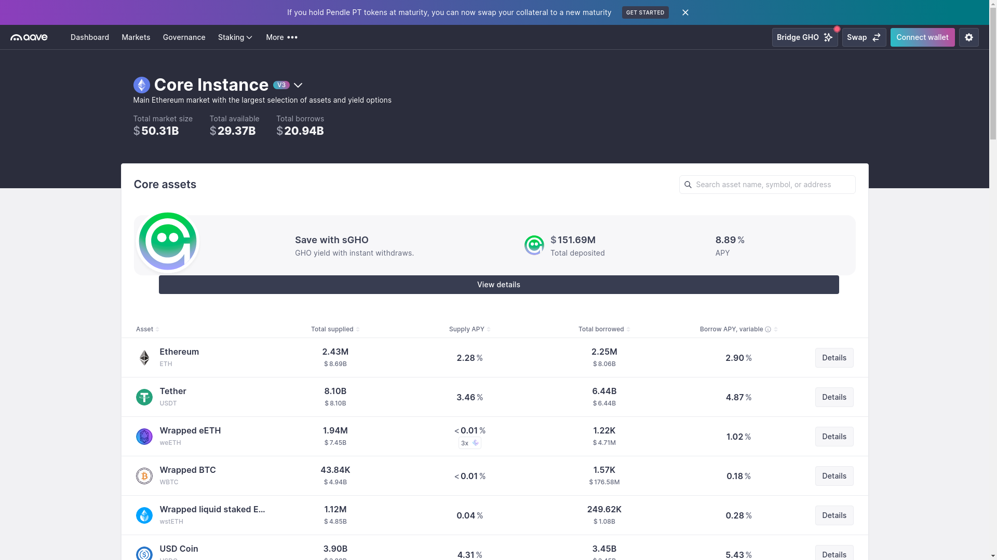Image resolution: width=997 pixels, height=560 pixels.
Task: Click the Core Instance Ethereum network icon
Action: (x=142, y=85)
